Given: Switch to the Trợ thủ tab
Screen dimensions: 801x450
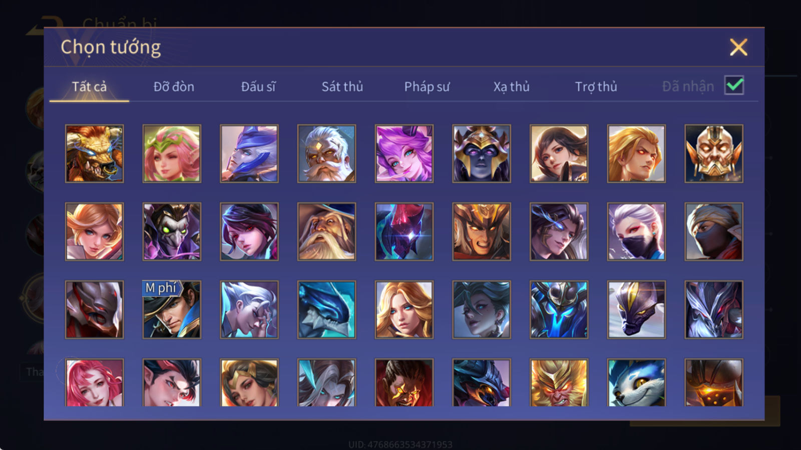Looking at the screenshot, I should pos(596,86).
